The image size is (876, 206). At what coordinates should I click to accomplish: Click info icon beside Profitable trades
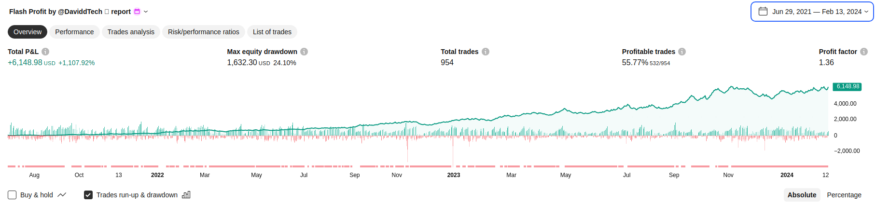682,52
